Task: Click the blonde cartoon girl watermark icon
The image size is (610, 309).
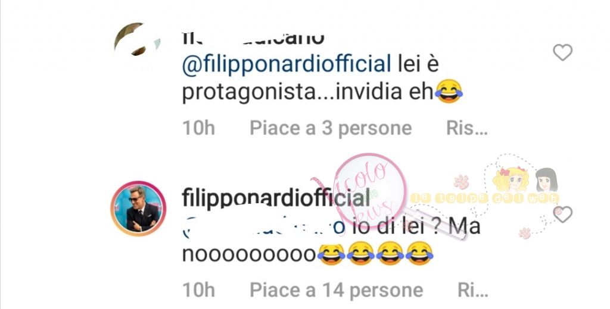Action: click(511, 179)
